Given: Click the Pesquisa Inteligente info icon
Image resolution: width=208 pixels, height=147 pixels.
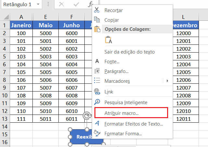Looking at the screenshot, I should tap(97, 102).
